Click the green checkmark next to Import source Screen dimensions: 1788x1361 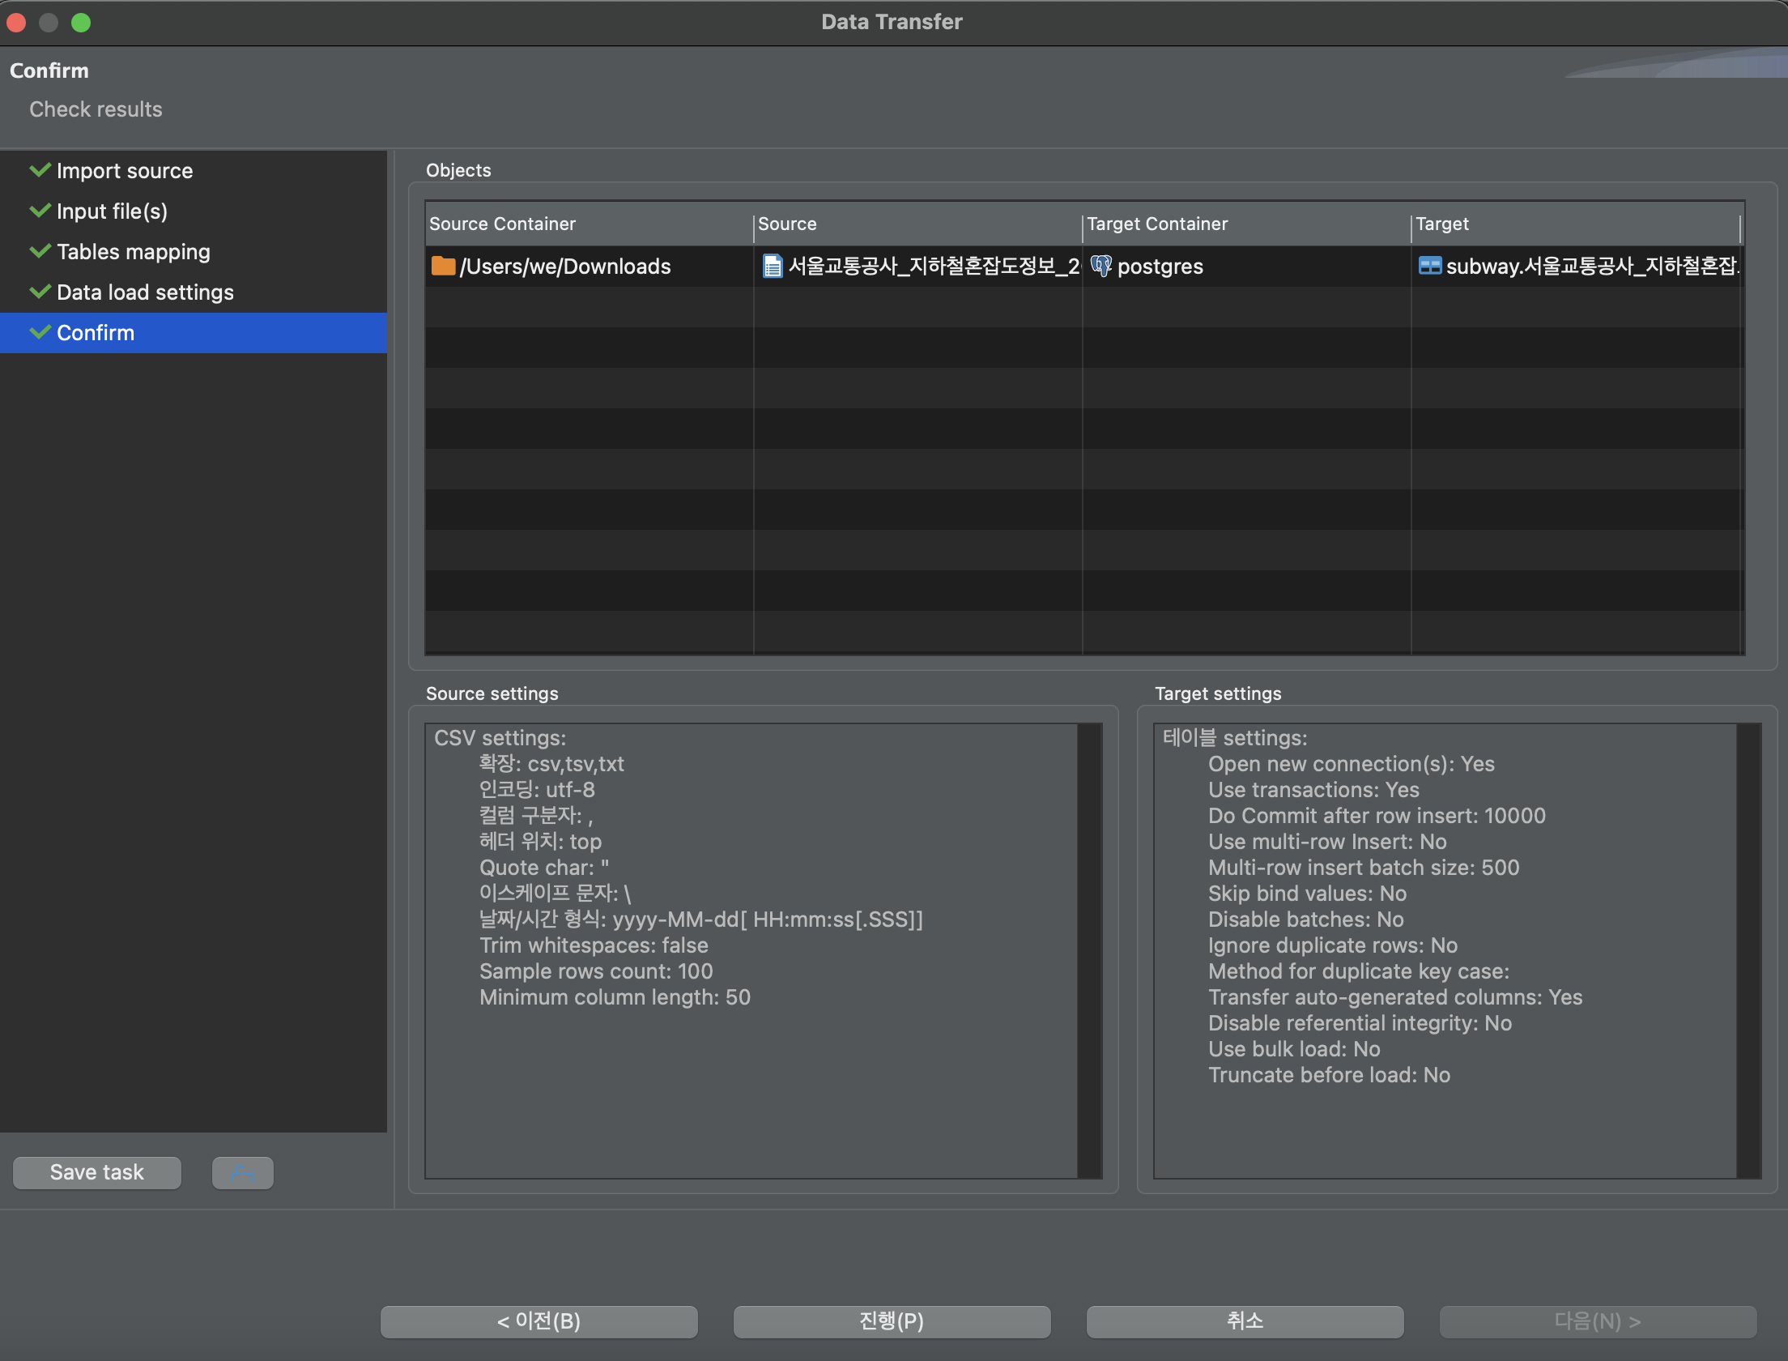[x=40, y=170]
